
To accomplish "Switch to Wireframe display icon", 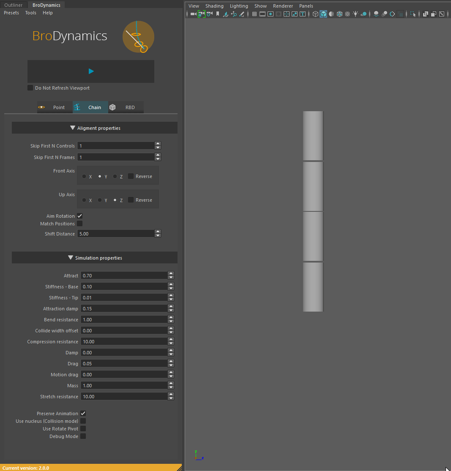I will click(x=315, y=14).
